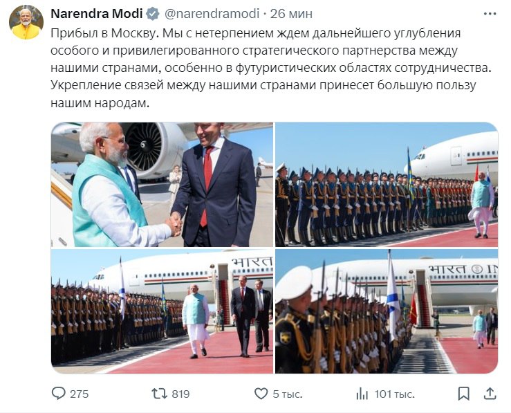Open the @narendramodi handle link
Screen dimensions: 511x413
click(212, 14)
